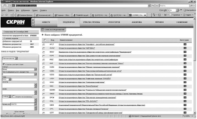Open the Home page toolbar icon

point(154,15)
